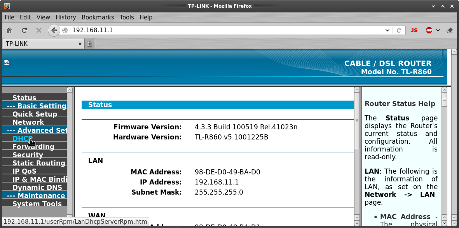459x228 pixels.
Task: Click the Stop loading X icon
Action: click(38, 30)
